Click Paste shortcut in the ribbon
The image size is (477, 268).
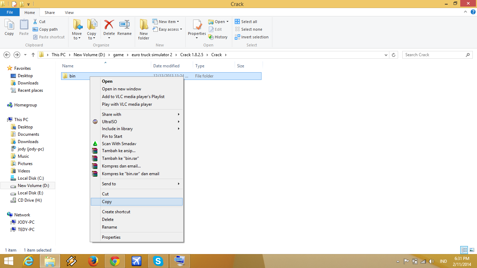coord(49,37)
